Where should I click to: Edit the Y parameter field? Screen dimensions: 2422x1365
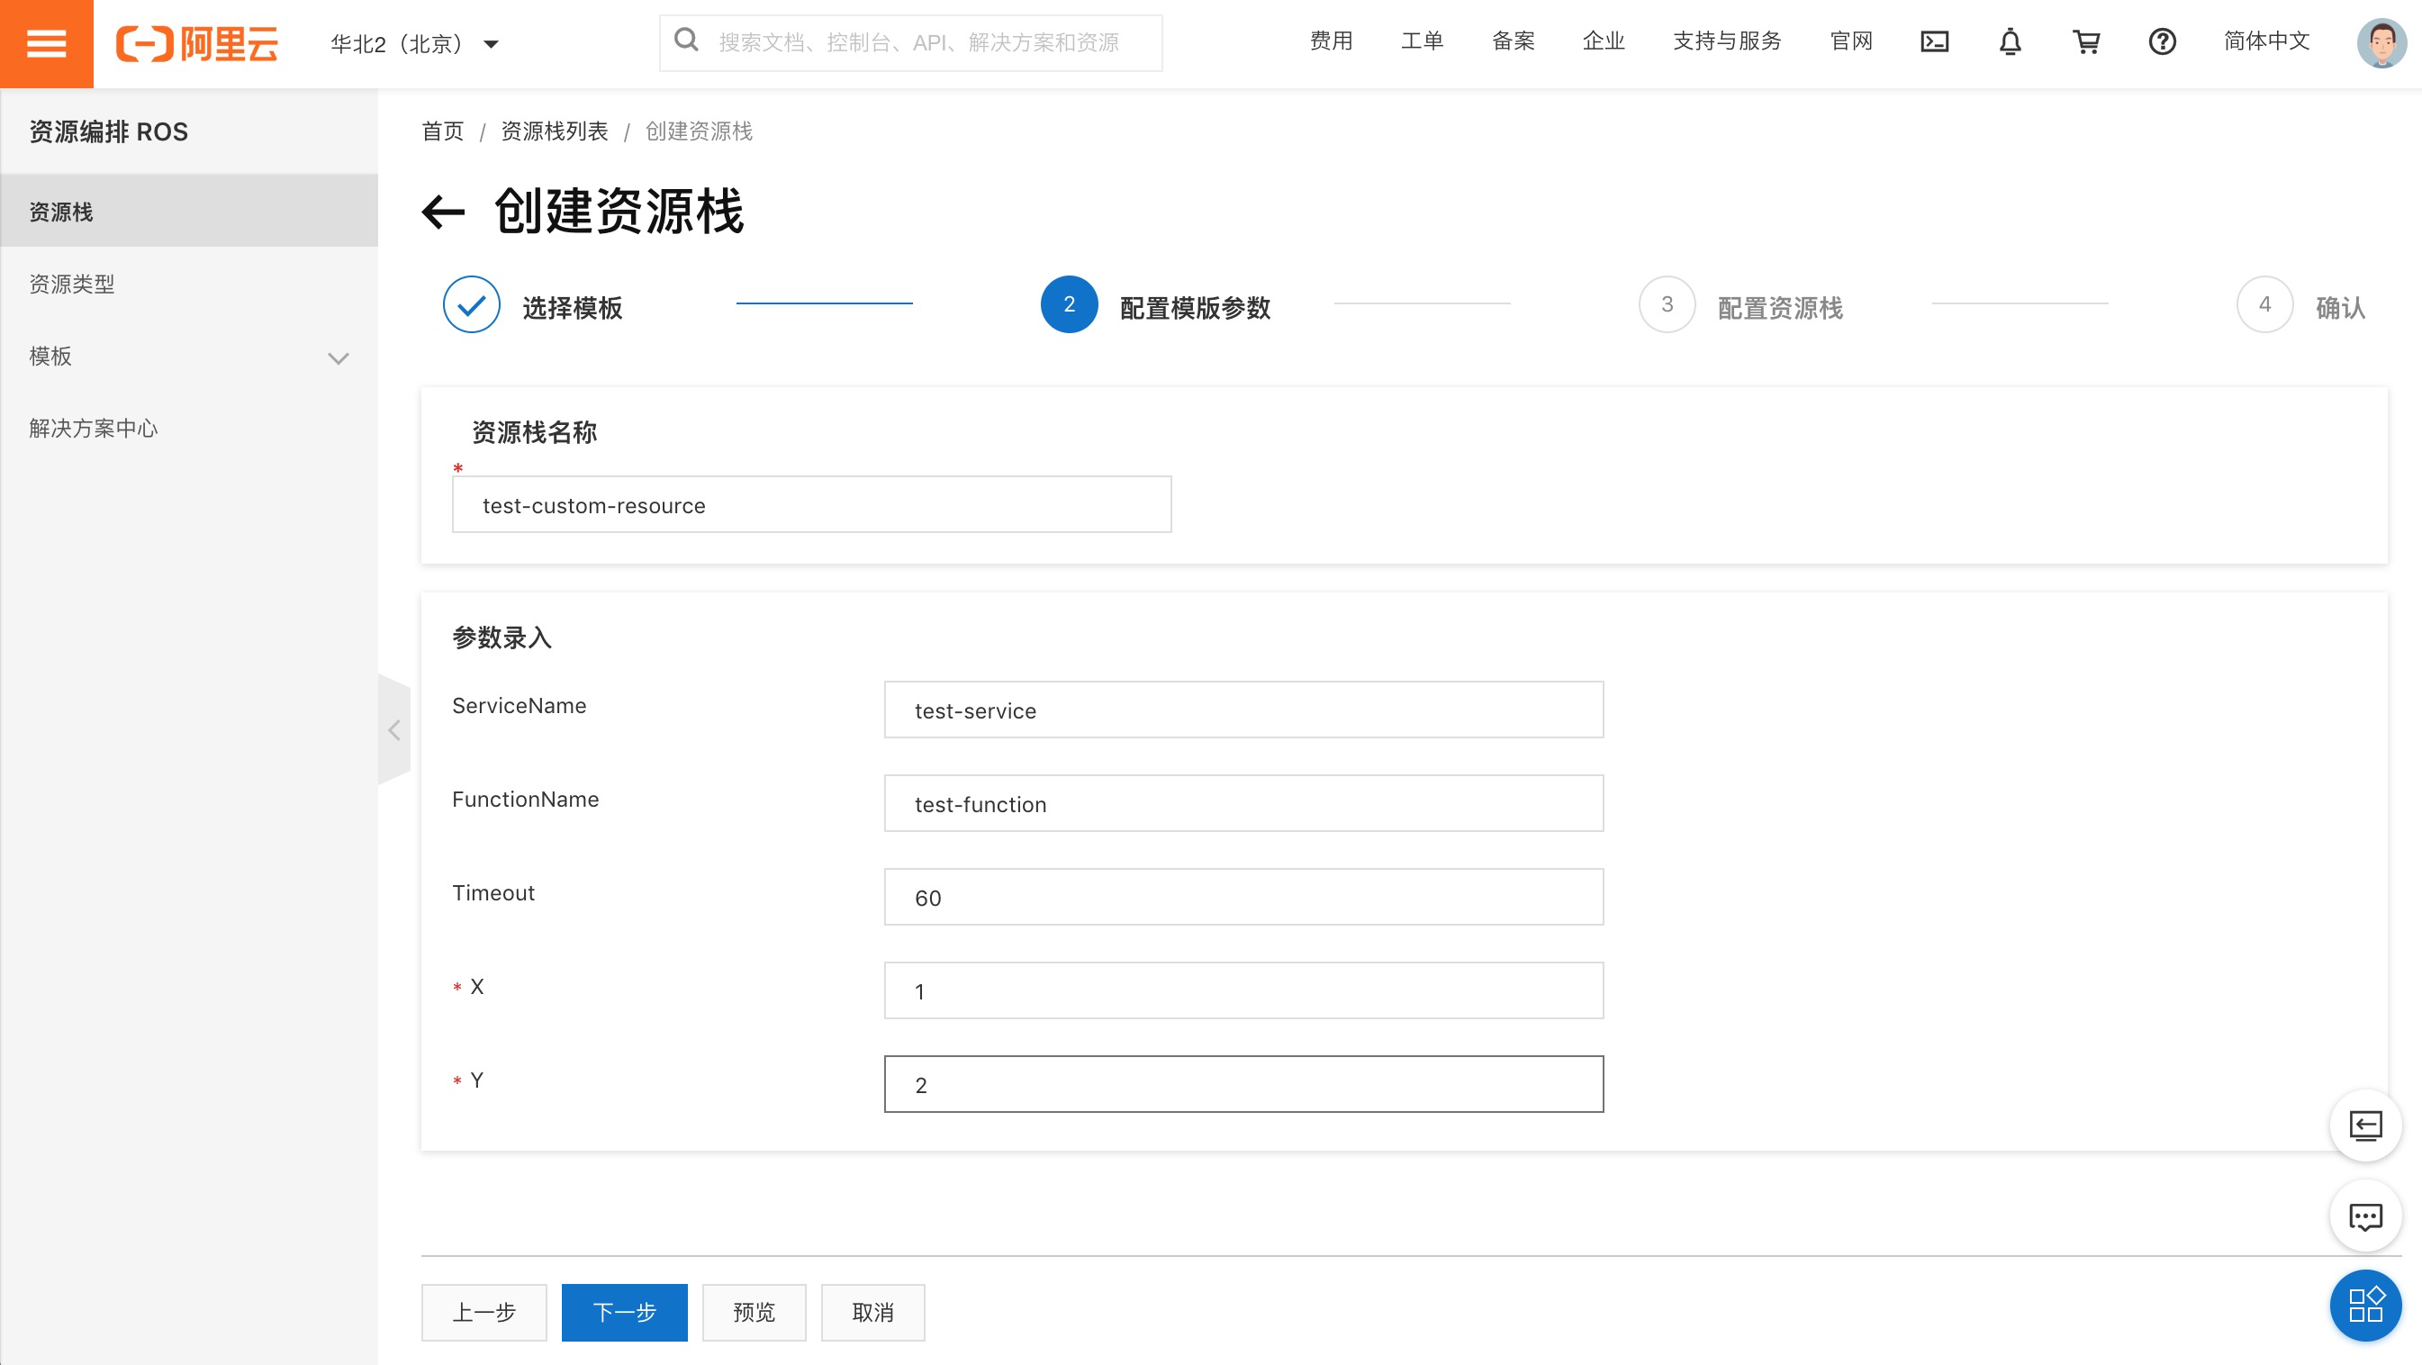coord(1243,1085)
